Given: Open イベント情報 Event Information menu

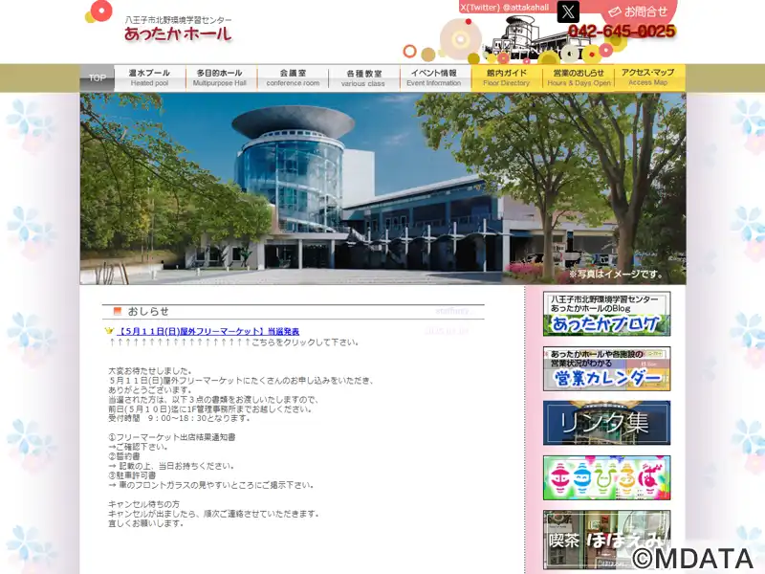Looking at the screenshot, I should click(434, 77).
